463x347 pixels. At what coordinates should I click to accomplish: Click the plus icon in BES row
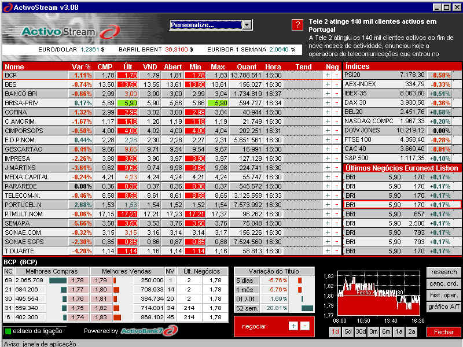tap(328, 84)
